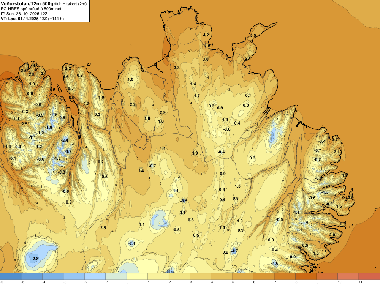Screen dimensions: 380x284
Task: Select the -1 to 0 legend color swatch
Action: pyautogui.click(x=116, y=276)
